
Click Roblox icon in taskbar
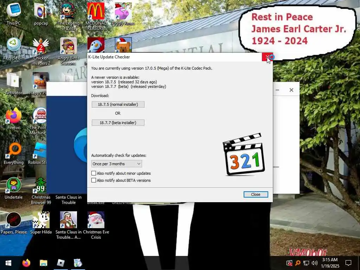pos(60,263)
